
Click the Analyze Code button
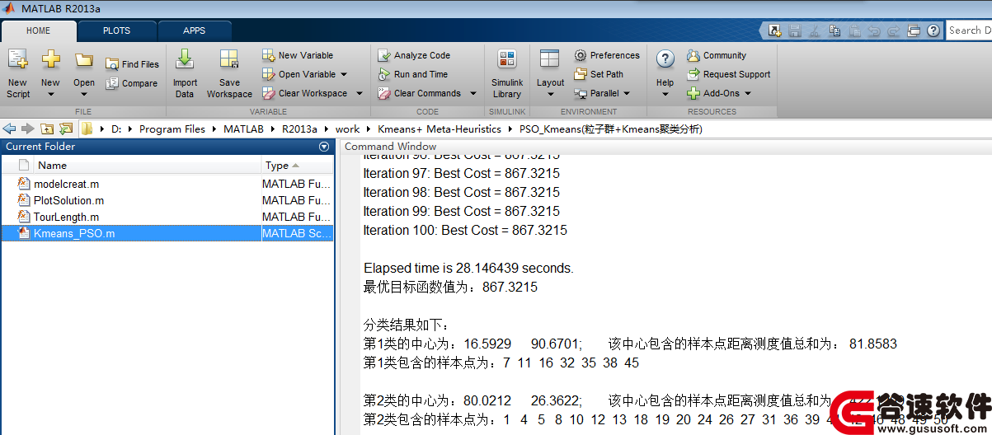click(414, 55)
